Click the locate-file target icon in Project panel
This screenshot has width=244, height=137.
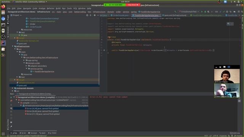pyautogui.click(x=87, y=15)
